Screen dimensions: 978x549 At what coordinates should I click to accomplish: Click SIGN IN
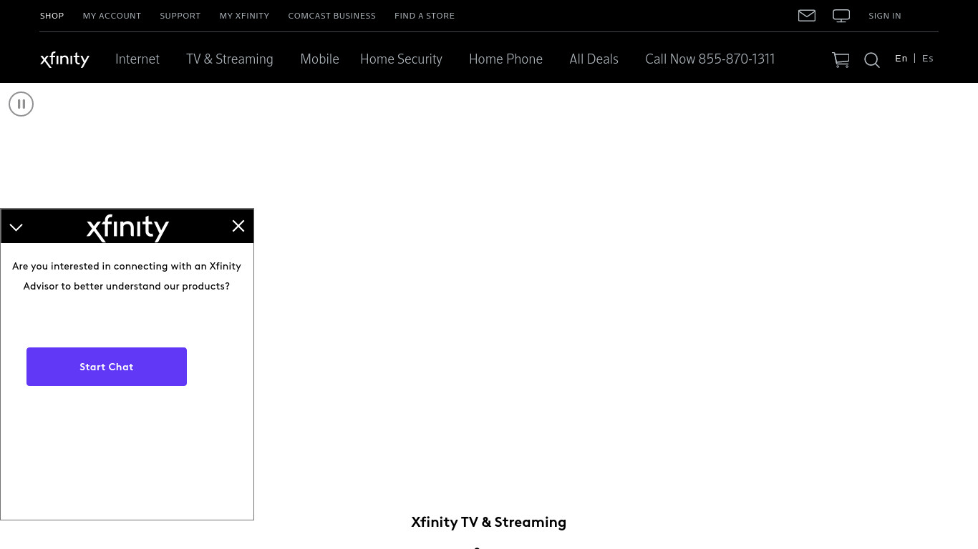(x=885, y=16)
